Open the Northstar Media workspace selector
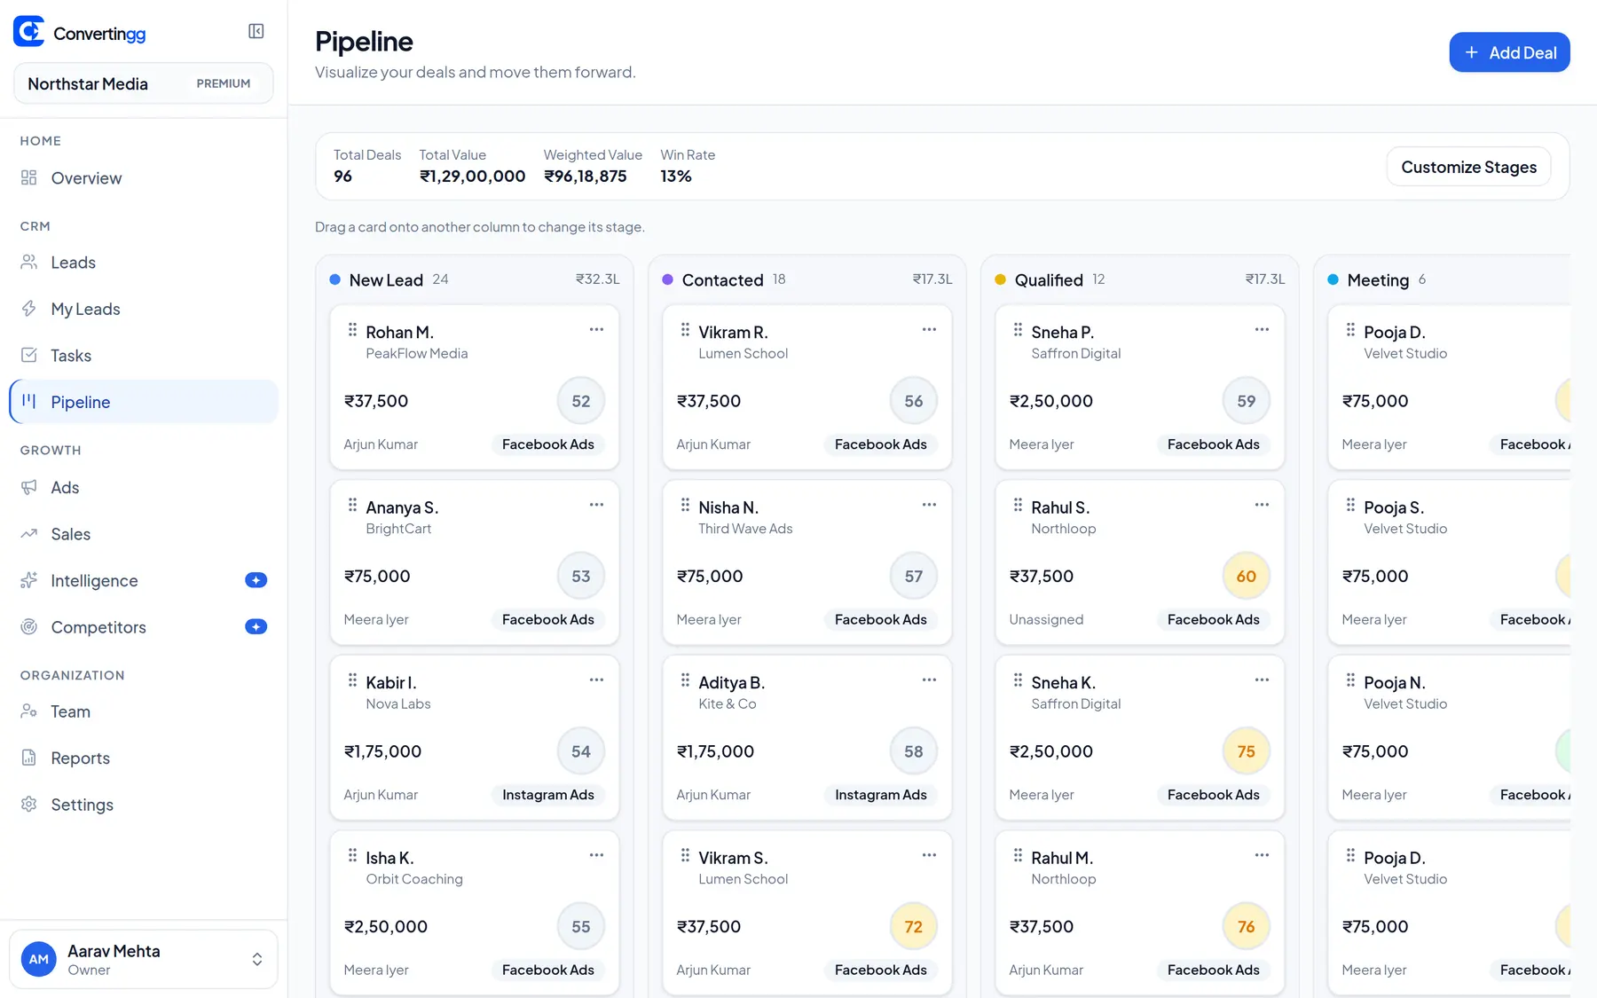The height and width of the screenshot is (998, 1597). (143, 83)
